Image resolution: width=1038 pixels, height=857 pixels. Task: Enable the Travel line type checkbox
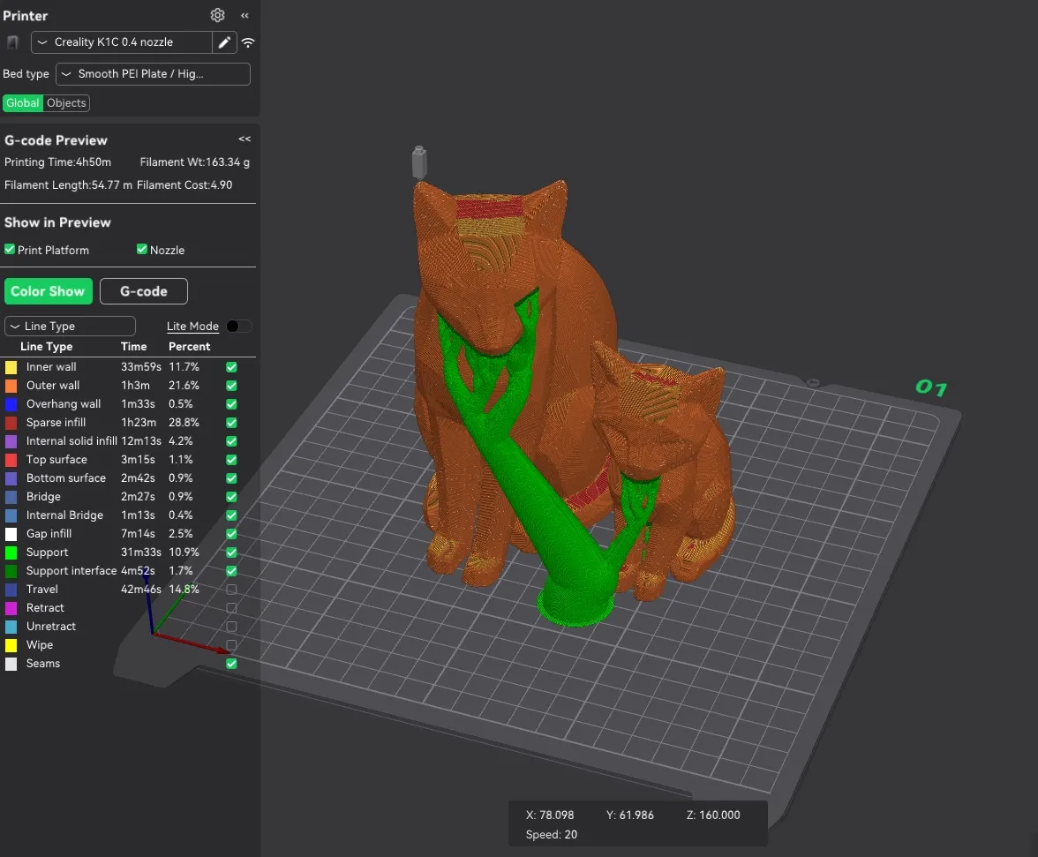pyautogui.click(x=230, y=589)
